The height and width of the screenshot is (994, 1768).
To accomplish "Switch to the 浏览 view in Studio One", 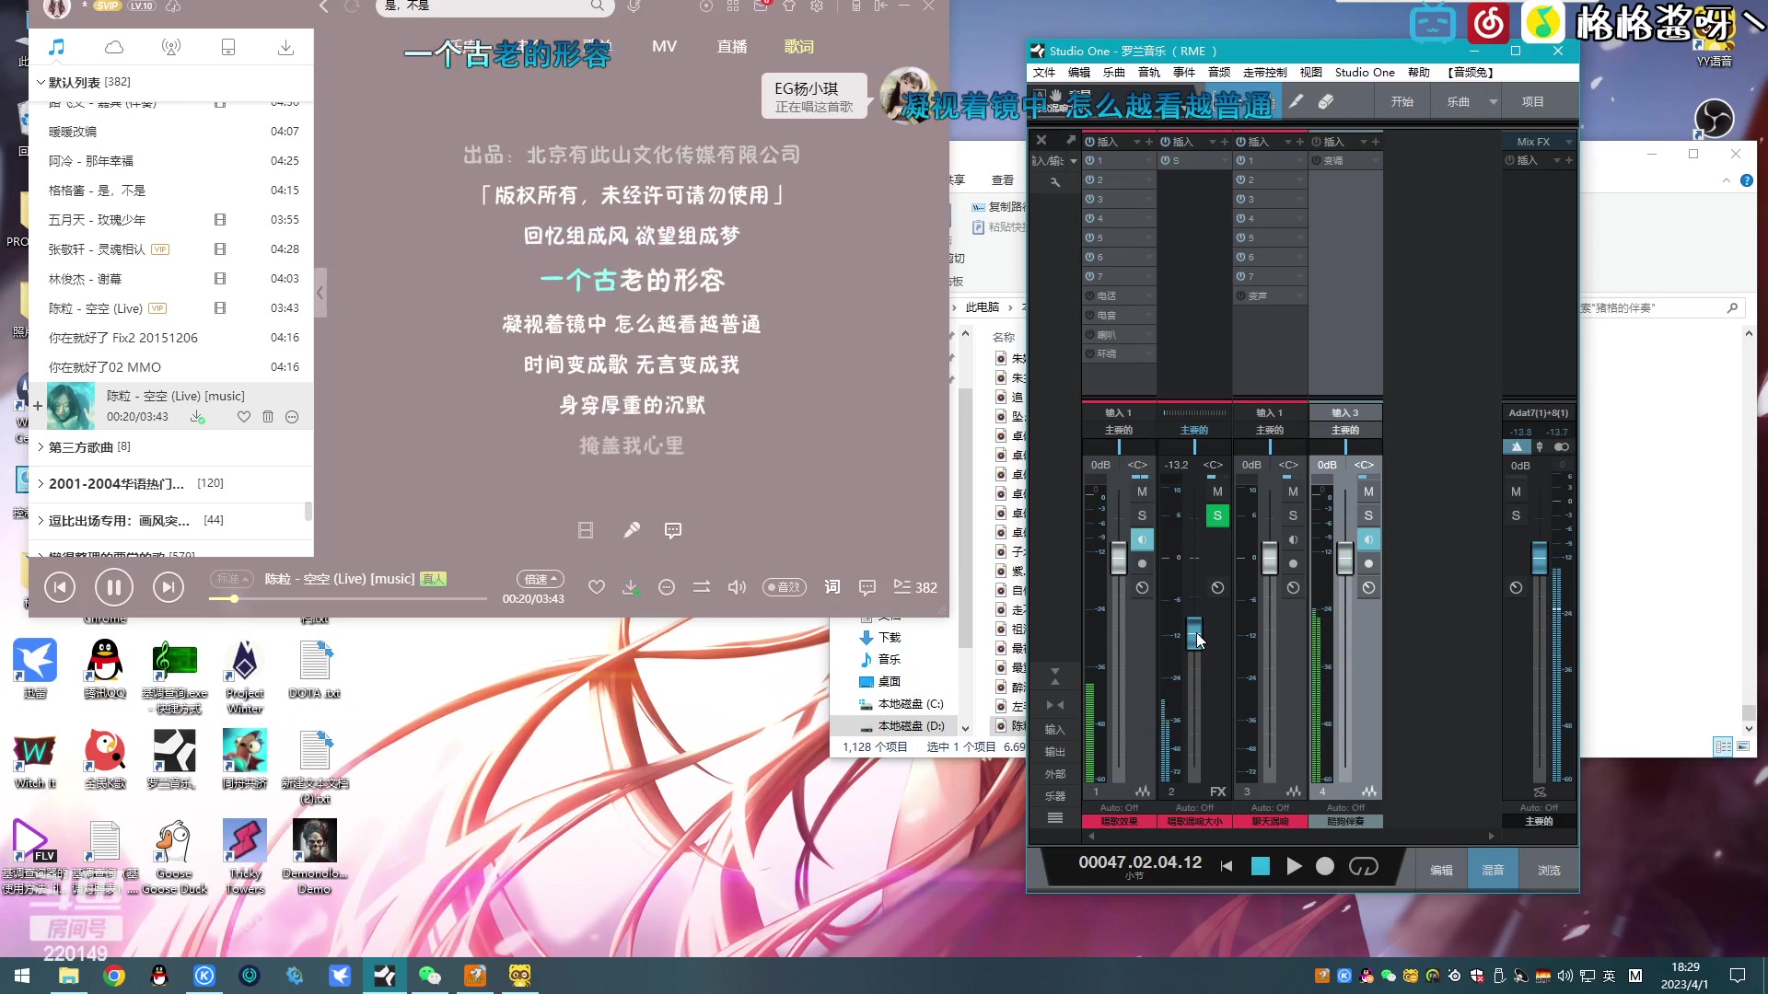I will coord(1549,870).
